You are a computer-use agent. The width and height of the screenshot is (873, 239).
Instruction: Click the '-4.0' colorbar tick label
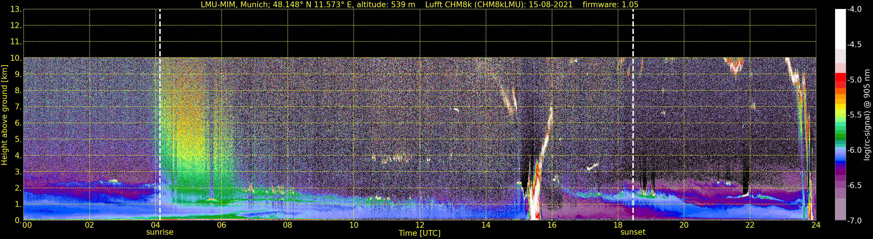click(x=854, y=10)
